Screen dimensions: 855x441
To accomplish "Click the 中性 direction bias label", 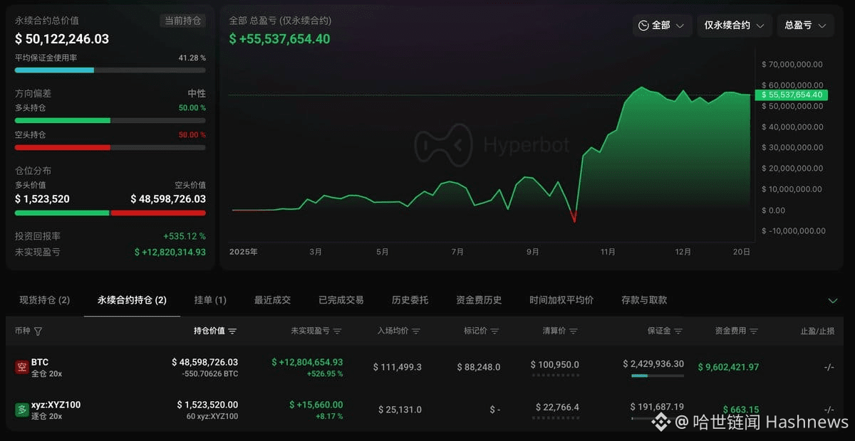I will [x=197, y=94].
